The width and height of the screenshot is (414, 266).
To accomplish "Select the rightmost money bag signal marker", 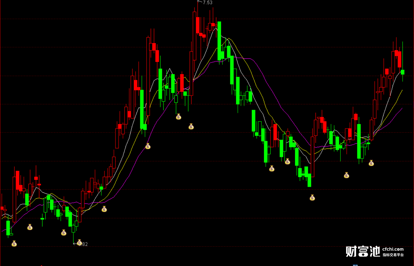I will [x=371, y=163].
